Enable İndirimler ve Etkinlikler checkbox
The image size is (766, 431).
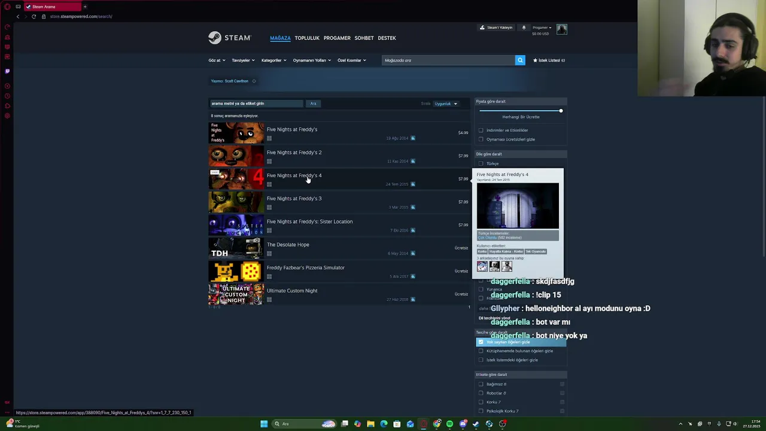[x=481, y=130]
